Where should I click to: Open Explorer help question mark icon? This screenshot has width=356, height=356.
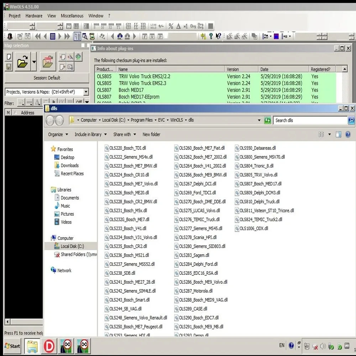(x=348, y=135)
